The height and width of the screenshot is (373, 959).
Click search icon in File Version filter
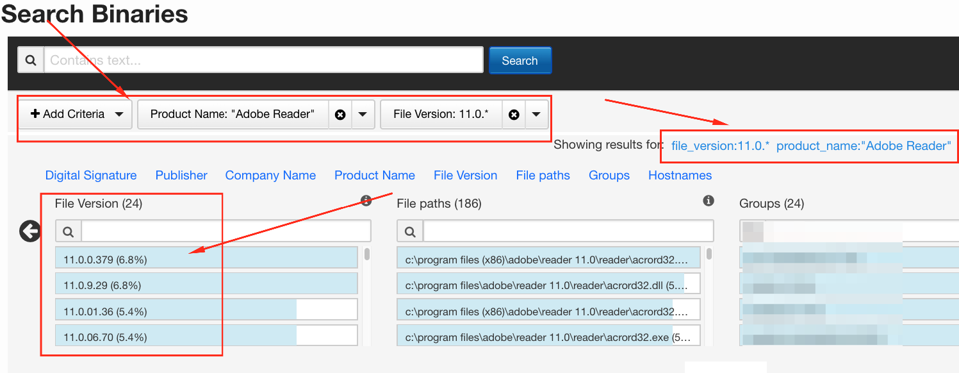[68, 231]
